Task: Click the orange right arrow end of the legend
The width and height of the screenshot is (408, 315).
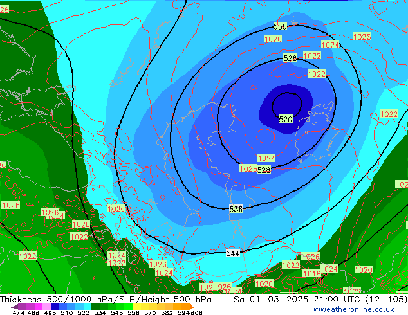Action: (x=192, y=307)
